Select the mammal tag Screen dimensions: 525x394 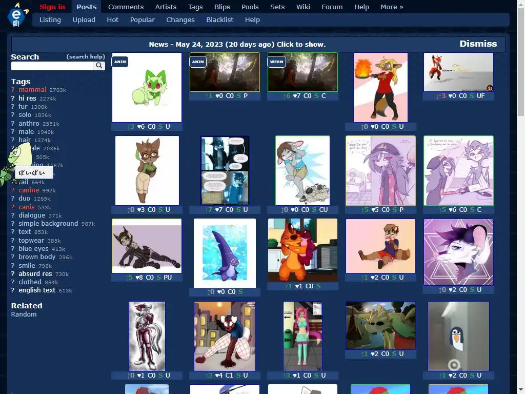(x=32, y=90)
